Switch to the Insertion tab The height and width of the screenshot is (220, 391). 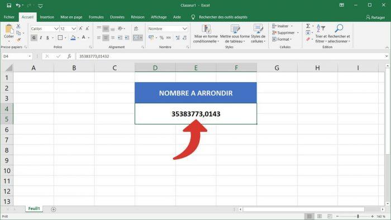click(47, 17)
